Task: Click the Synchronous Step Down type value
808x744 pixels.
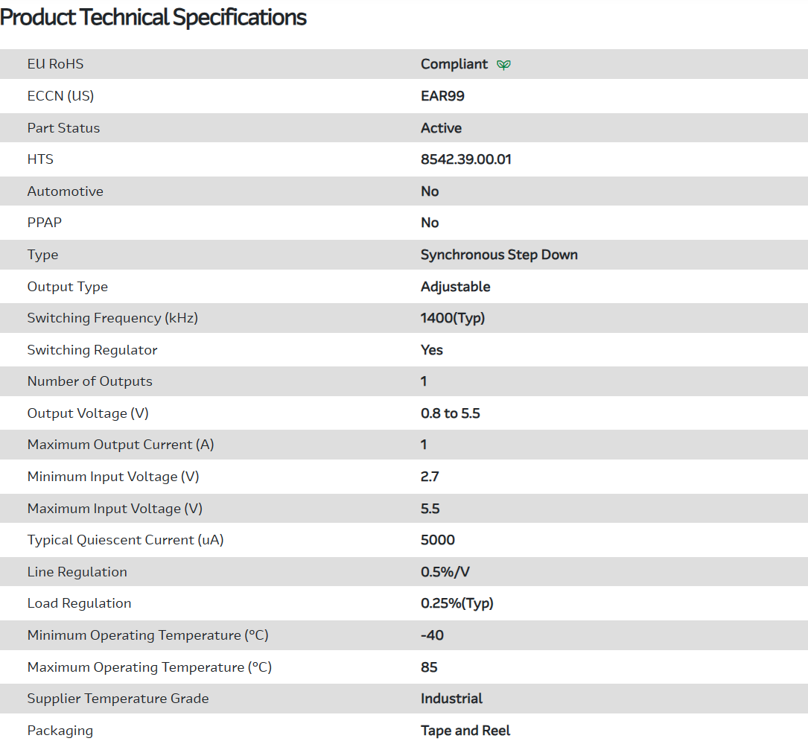Action: click(x=499, y=255)
